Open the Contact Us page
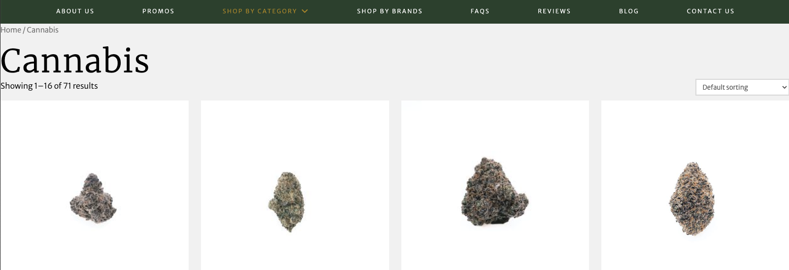Image resolution: width=789 pixels, height=270 pixels. coord(710,11)
